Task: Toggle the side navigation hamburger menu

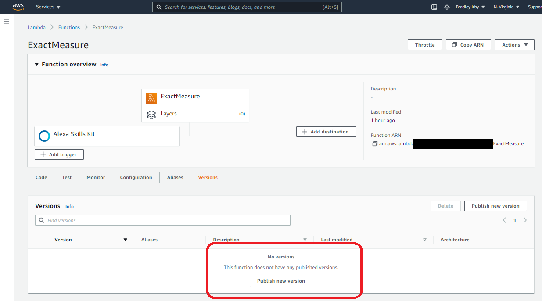Action: (x=7, y=21)
